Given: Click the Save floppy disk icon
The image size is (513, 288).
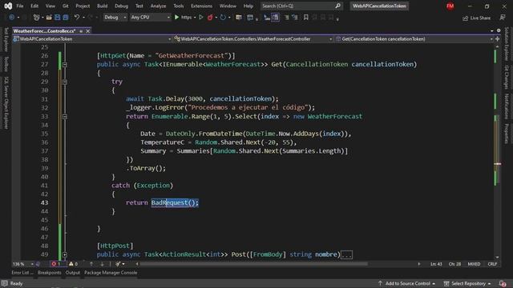Looking at the screenshot, I should [58, 18].
